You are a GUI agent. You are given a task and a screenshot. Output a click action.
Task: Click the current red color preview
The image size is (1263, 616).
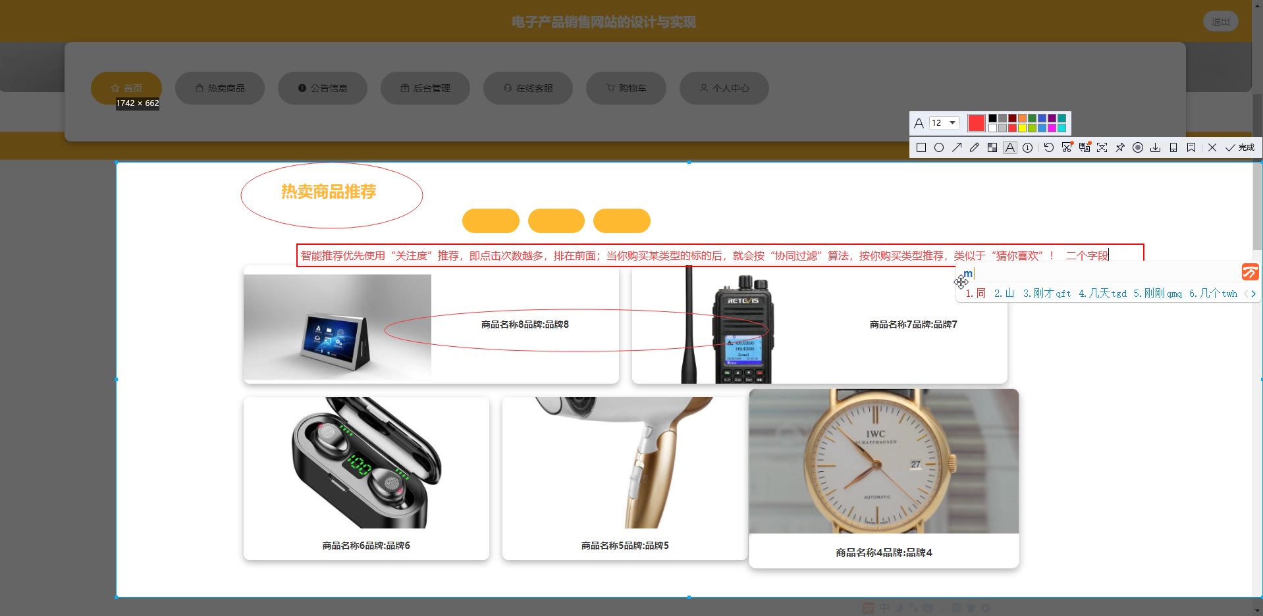pyautogui.click(x=977, y=123)
